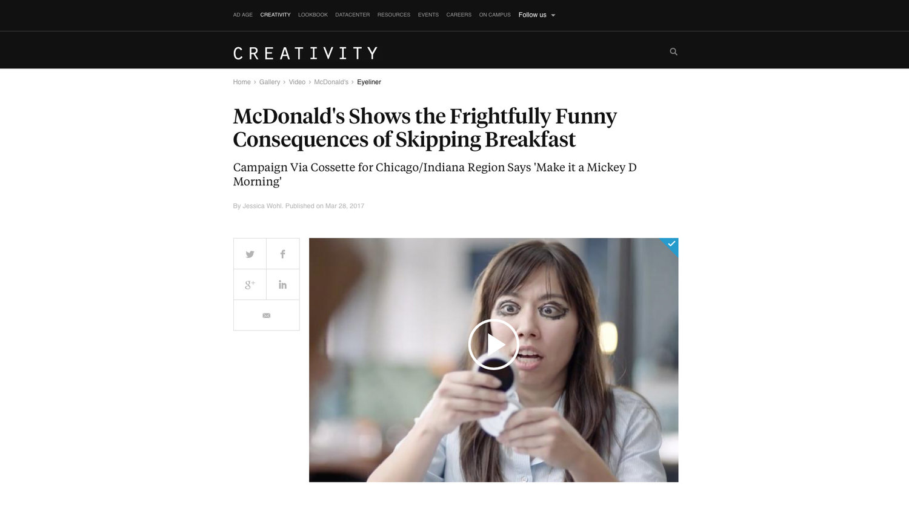
Task: Open Careers navigation link
Action: (x=459, y=15)
